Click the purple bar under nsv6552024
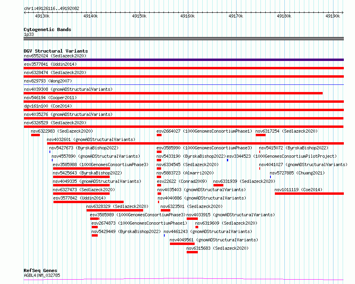Viewport: 355px width, 284px height. pos(183,60)
